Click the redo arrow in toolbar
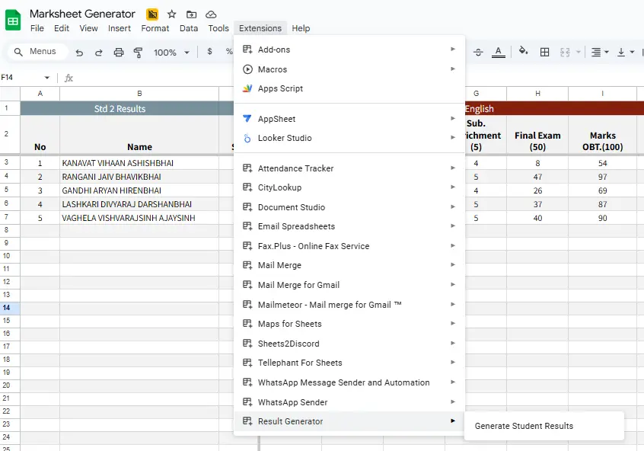This screenshot has height=451, width=644. [98, 53]
